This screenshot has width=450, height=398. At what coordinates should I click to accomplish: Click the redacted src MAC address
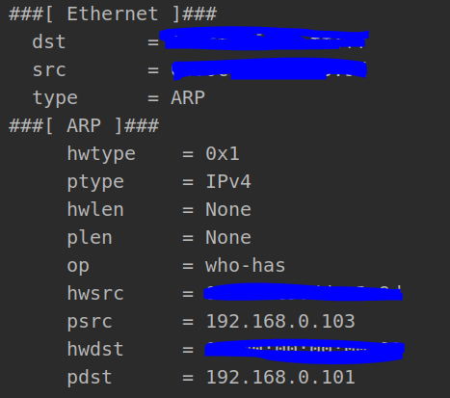click(x=269, y=68)
